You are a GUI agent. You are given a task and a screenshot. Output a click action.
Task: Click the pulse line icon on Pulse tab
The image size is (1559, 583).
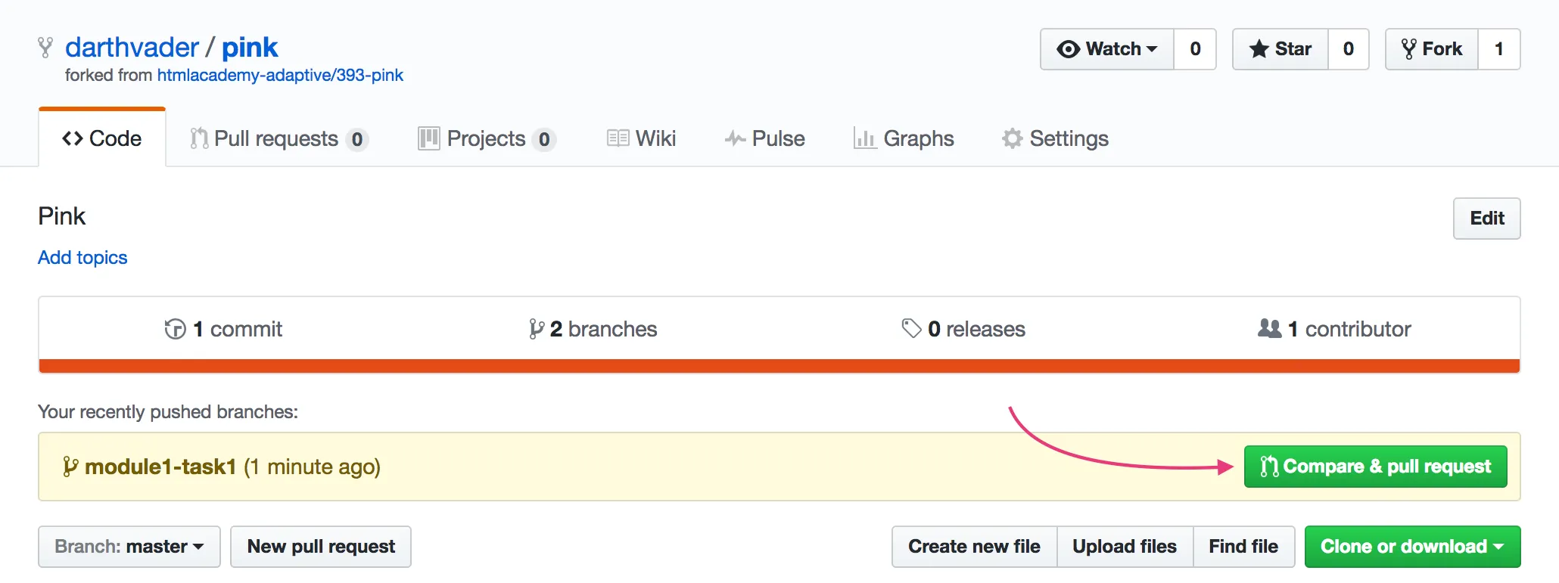[x=735, y=138]
